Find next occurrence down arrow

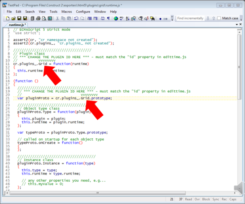coord(208,18)
